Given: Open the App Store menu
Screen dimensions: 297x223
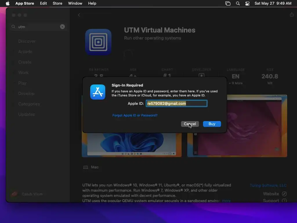Looking at the screenshot, I should click(x=25, y=3).
